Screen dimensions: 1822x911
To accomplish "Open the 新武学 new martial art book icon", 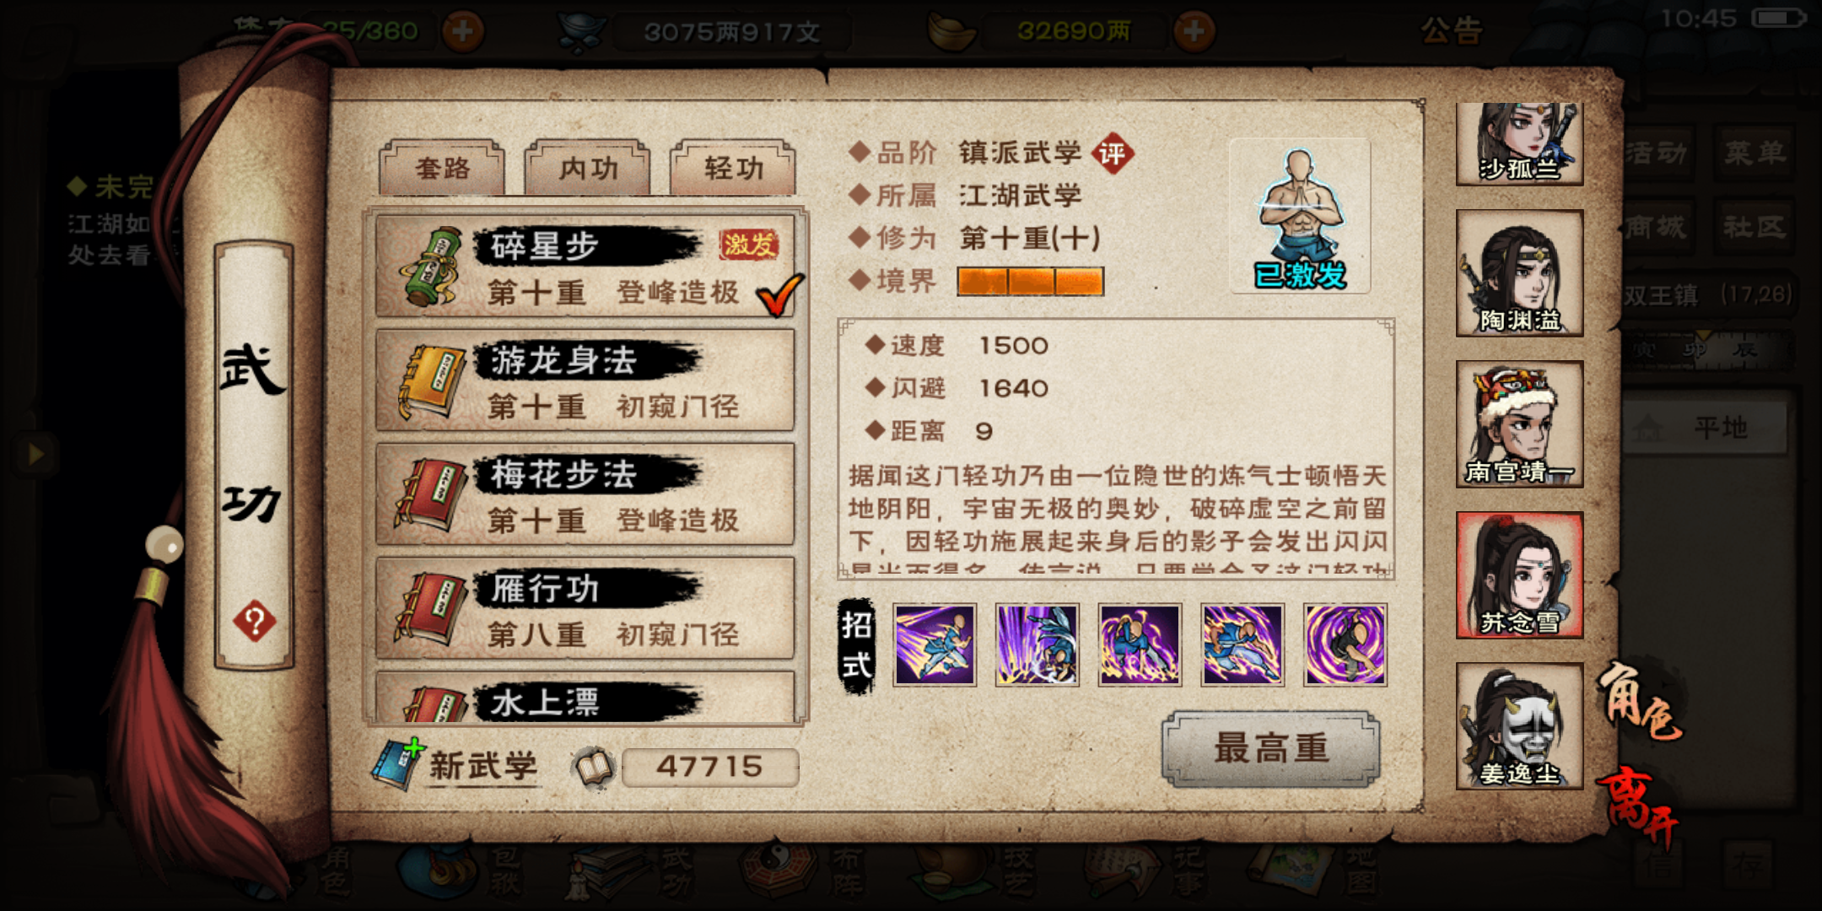I will (399, 764).
